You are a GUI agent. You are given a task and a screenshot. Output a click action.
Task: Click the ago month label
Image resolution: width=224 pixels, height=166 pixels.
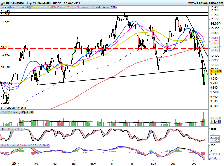click(x=153, y=164)
